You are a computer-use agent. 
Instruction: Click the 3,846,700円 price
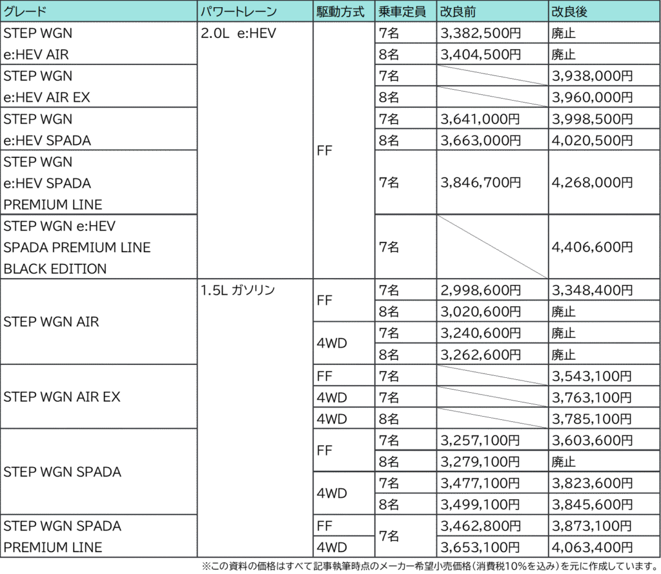[x=480, y=183]
